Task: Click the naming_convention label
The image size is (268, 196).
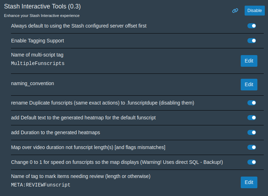Action: pyautogui.click(x=33, y=83)
